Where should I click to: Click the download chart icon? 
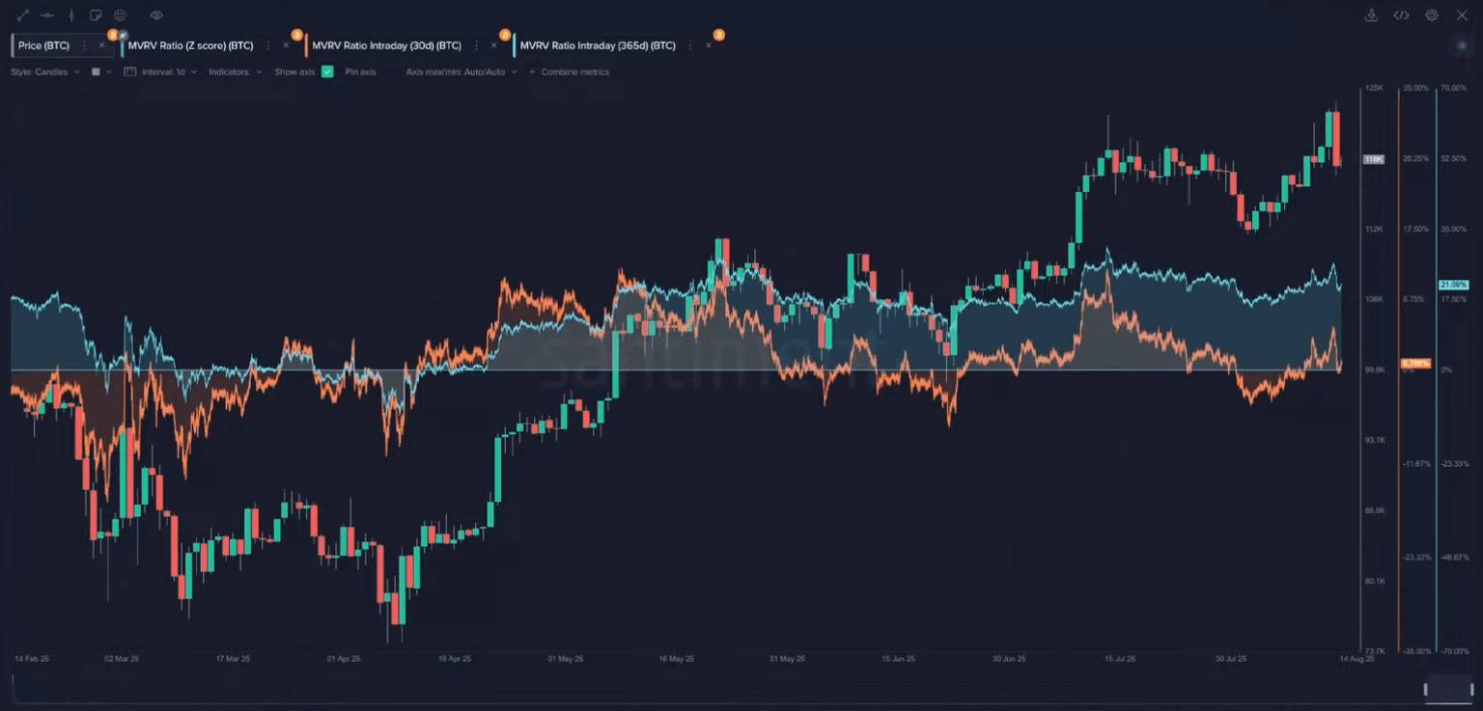coord(1371,15)
